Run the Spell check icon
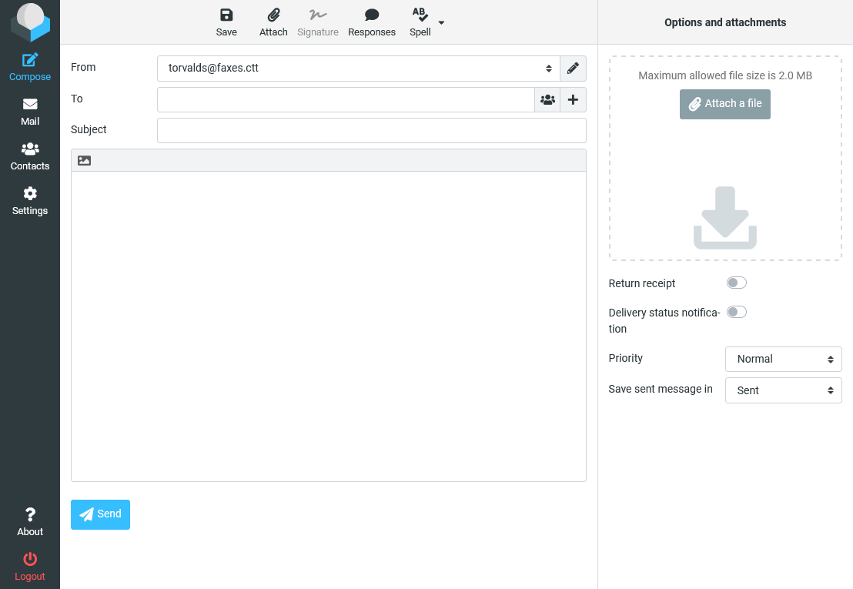The height and width of the screenshot is (589, 853). (420, 15)
